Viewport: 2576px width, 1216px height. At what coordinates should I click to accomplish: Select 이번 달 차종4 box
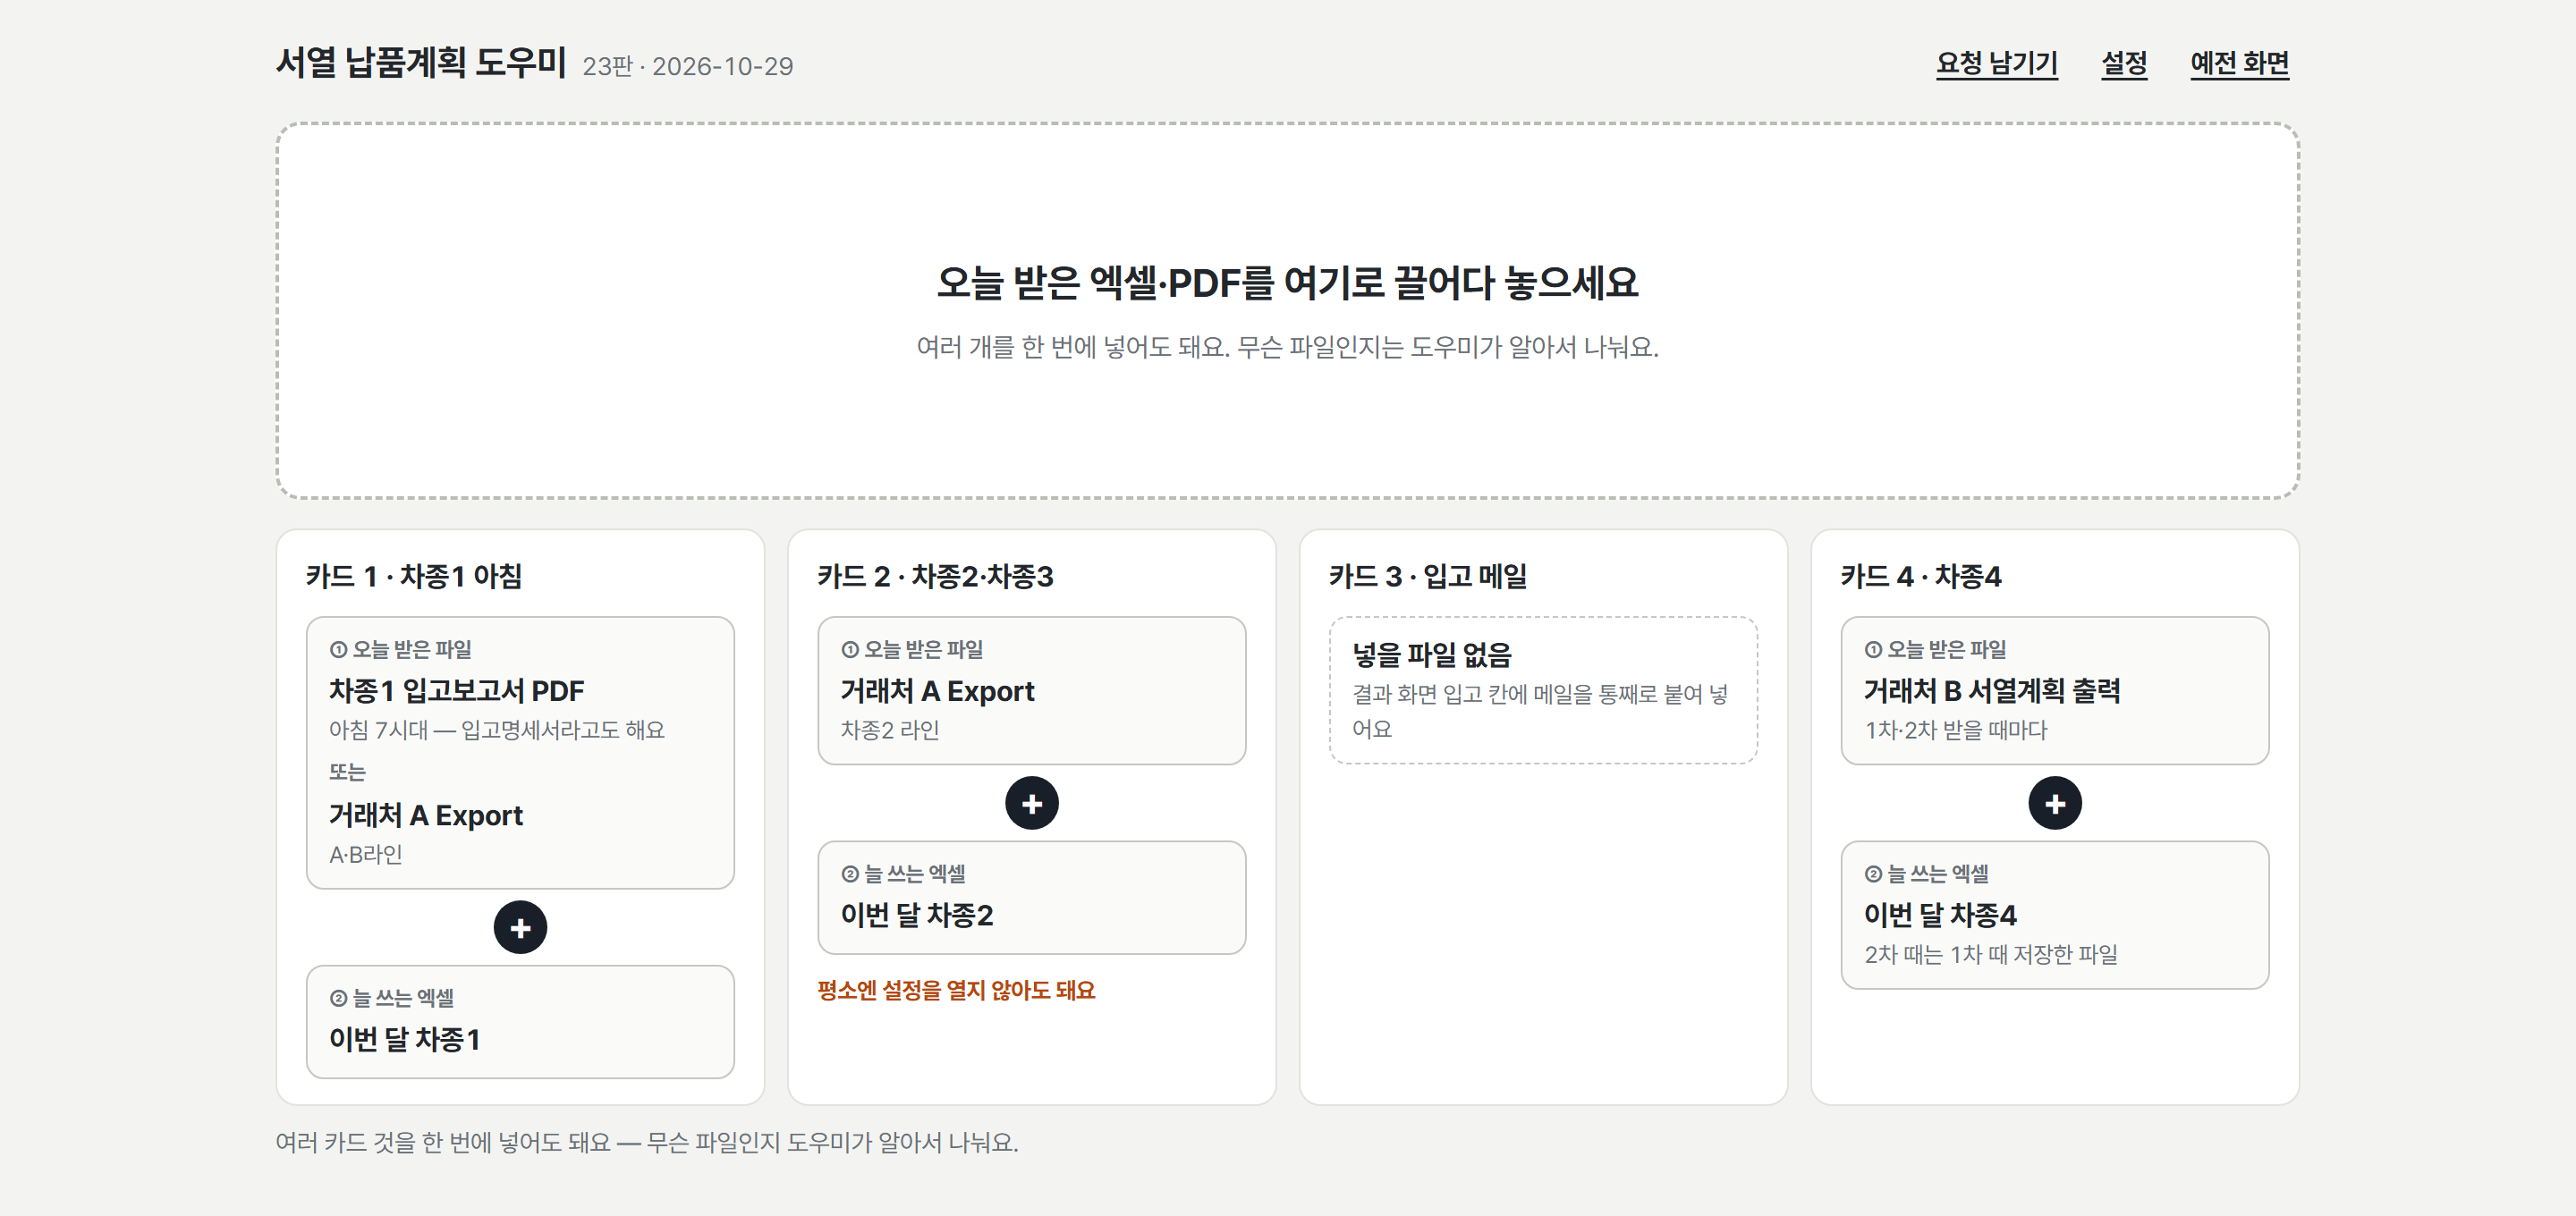(x=2055, y=914)
